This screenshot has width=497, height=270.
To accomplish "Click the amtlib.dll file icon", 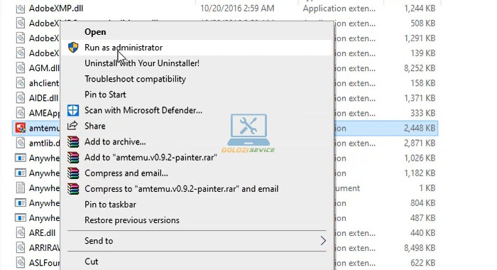I will (21, 143).
